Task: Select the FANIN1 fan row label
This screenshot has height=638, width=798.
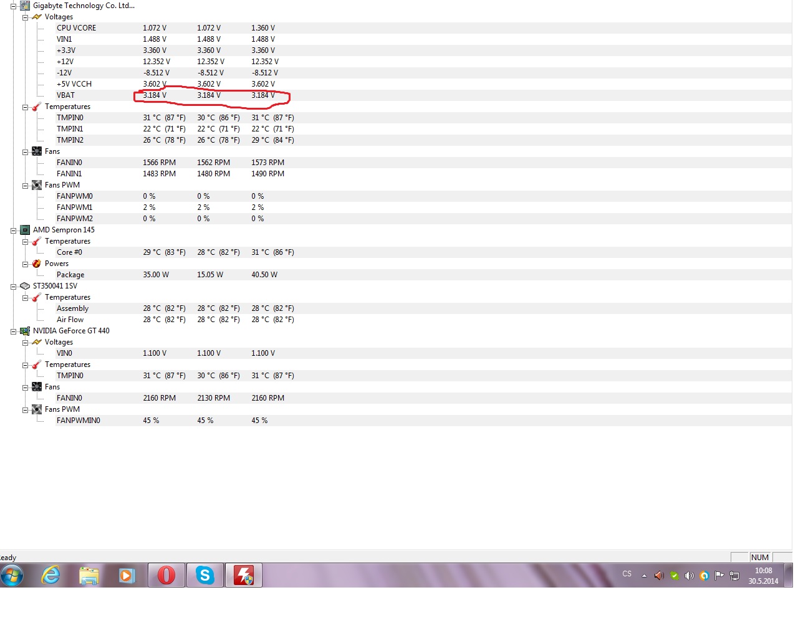Action: click(69, 174)
